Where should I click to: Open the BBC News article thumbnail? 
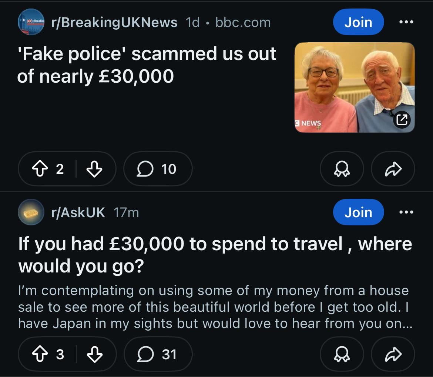354,87
